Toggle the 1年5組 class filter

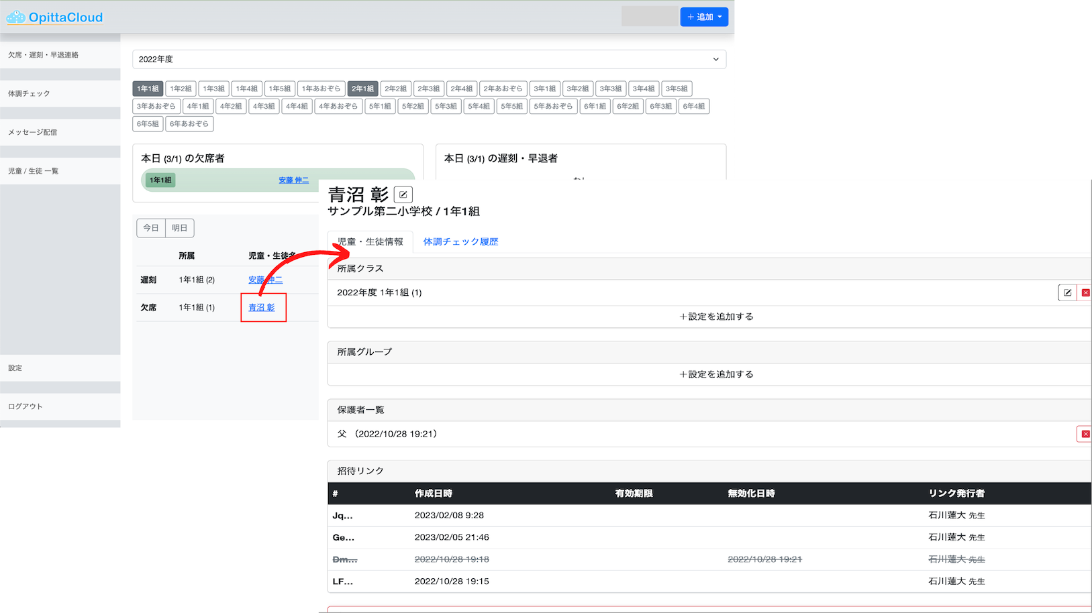coord(280,89)
